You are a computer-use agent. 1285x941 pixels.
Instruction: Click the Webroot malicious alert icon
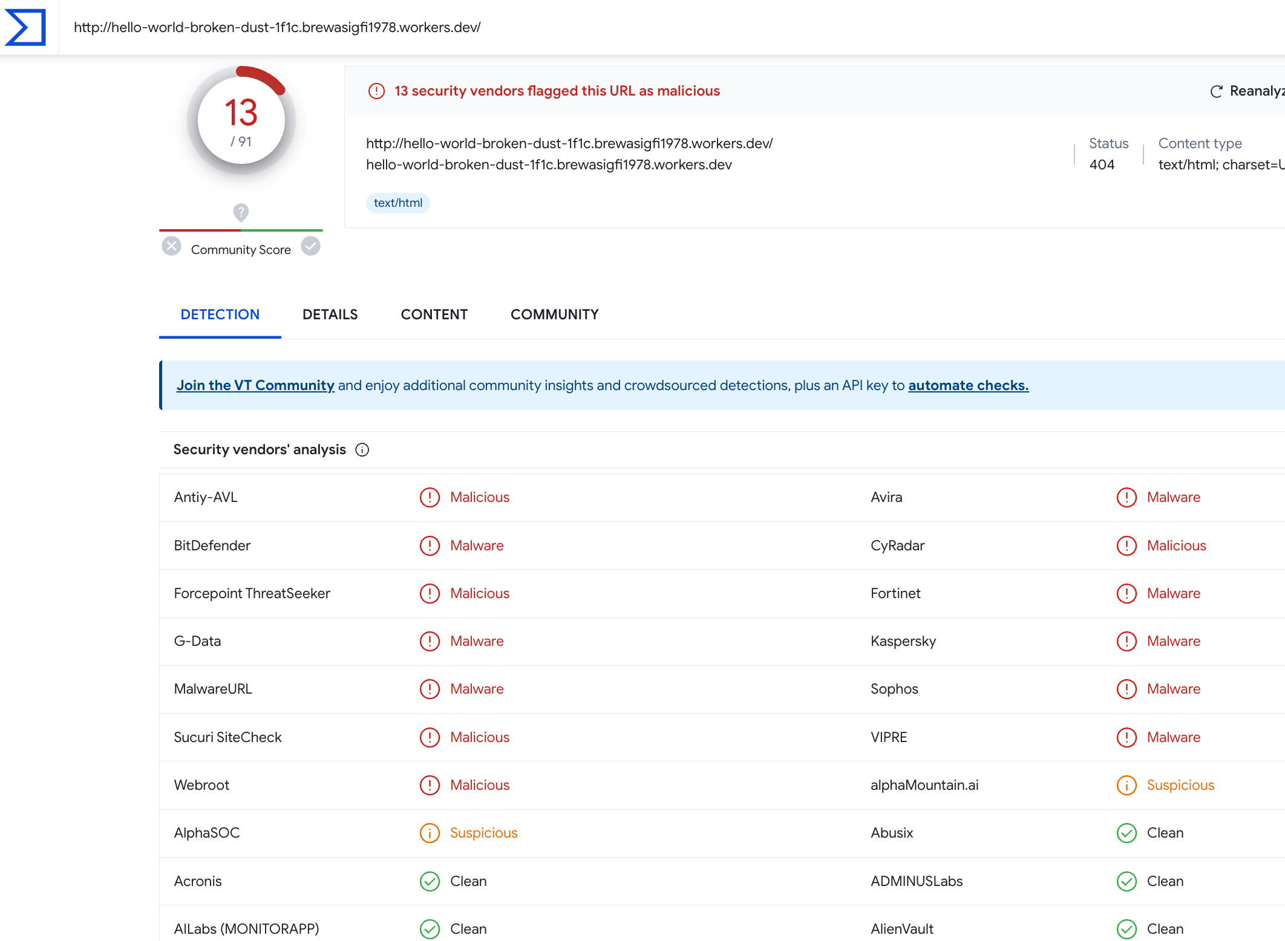click(x=430, y=785)
